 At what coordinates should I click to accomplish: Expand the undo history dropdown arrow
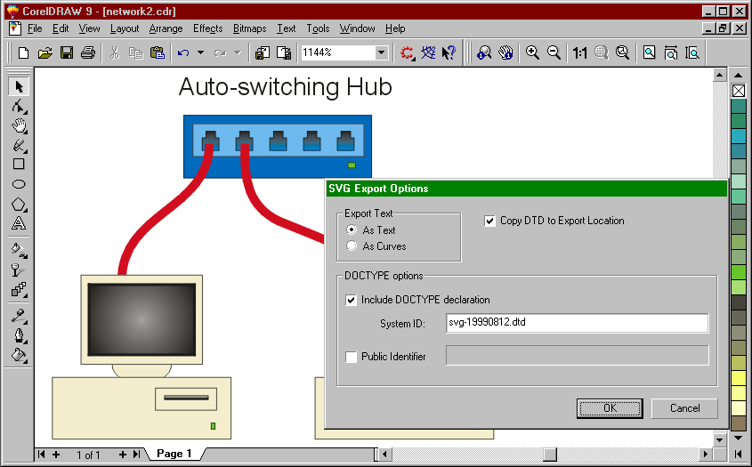coord(200,53)
